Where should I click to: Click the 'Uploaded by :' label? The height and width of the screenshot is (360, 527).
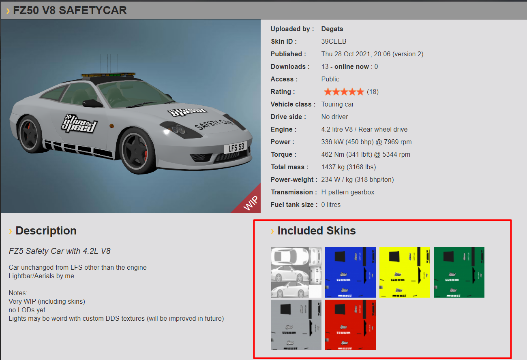tap(292, 29)
